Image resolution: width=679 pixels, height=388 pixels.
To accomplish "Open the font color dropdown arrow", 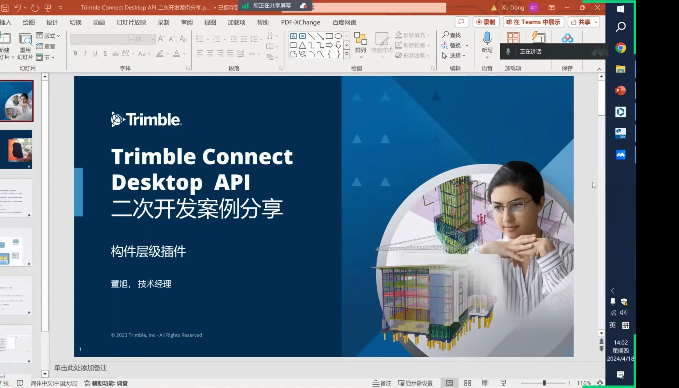I will [x=184, y=54].
